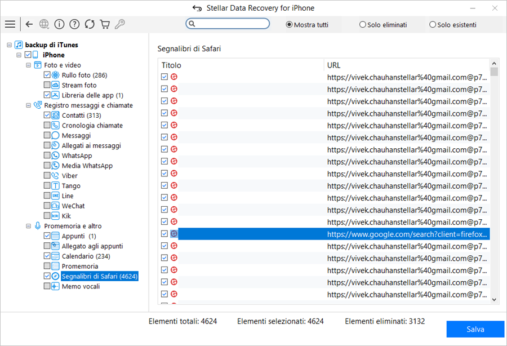This screenshot has width=507, height=346.
Task: Open Contatti (313) item
Action: tap(82, 115)
